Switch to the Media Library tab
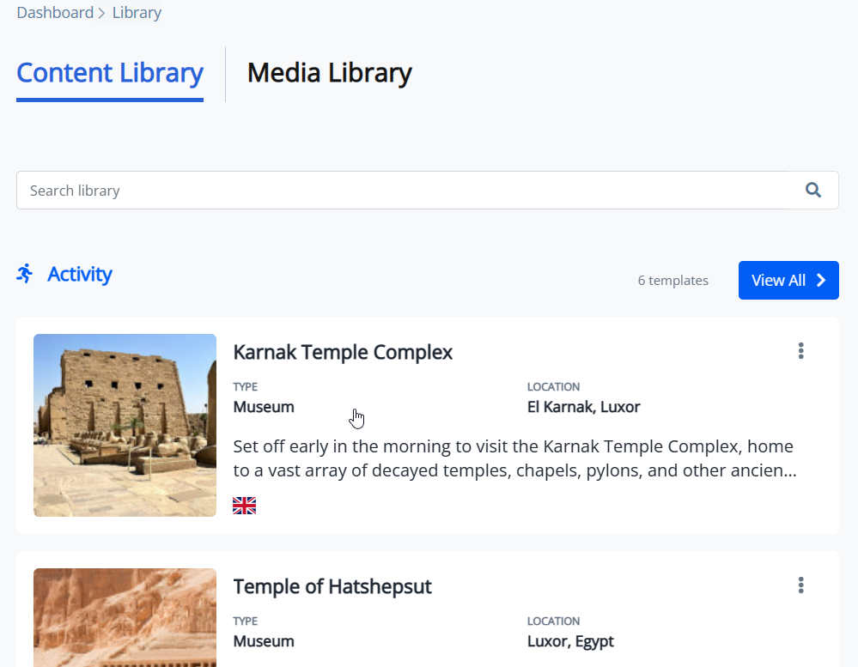Screen dimensions: 858x667 tap(330, 73)
